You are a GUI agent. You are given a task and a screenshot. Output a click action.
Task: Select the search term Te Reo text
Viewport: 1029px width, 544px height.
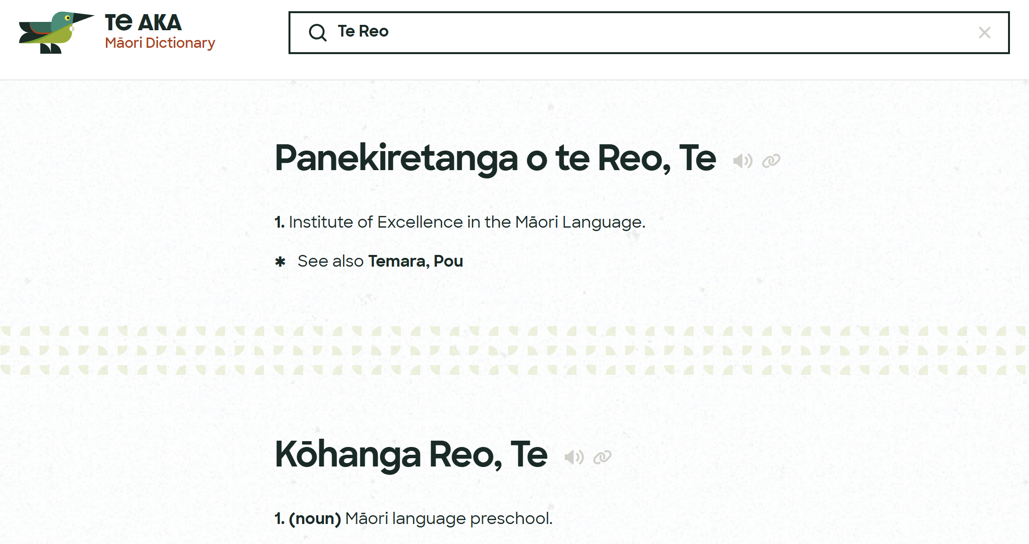tap(362, 32)
